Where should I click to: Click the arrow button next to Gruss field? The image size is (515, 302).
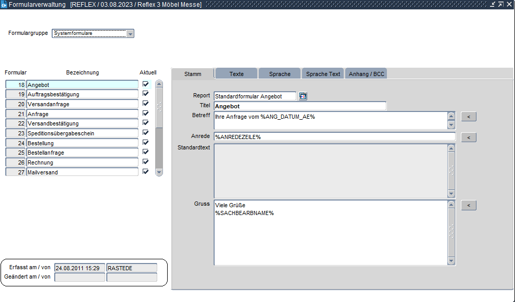[469, 206]
